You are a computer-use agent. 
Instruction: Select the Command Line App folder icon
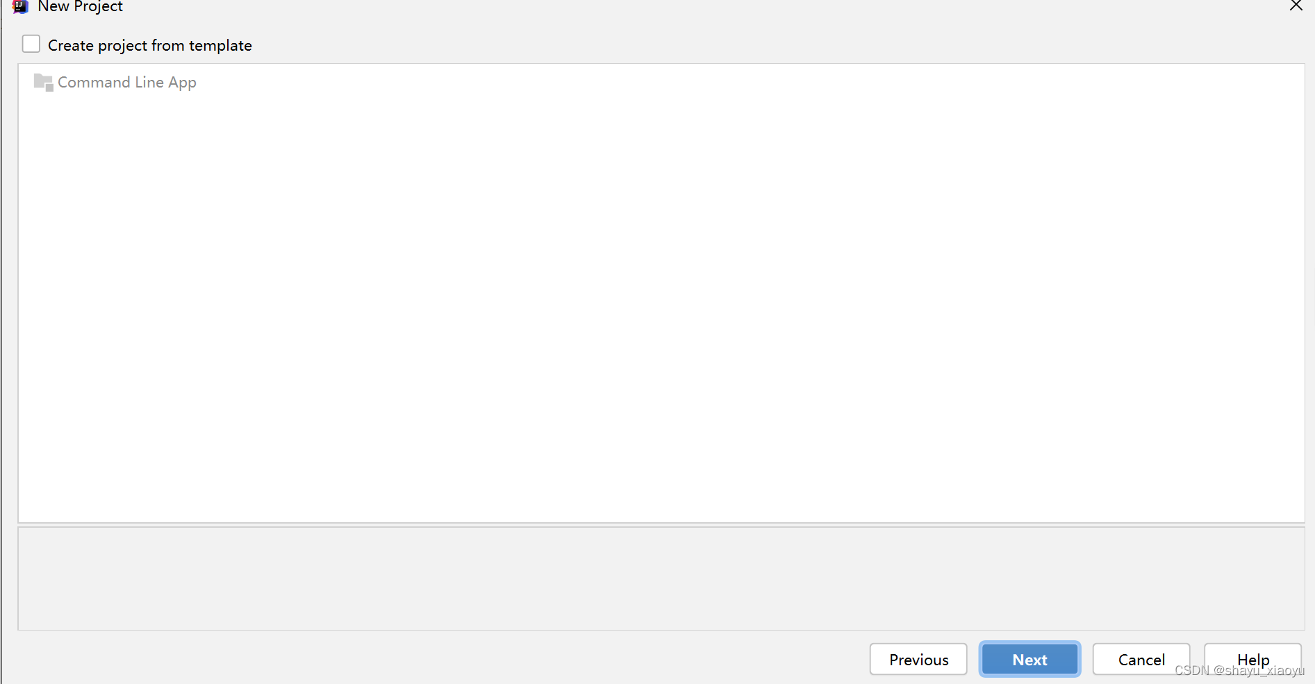(x=43, y=83)
